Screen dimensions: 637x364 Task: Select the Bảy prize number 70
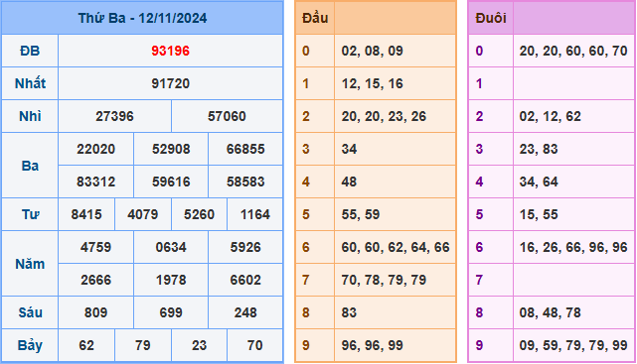pyautogui.click(x=255, y=345)
